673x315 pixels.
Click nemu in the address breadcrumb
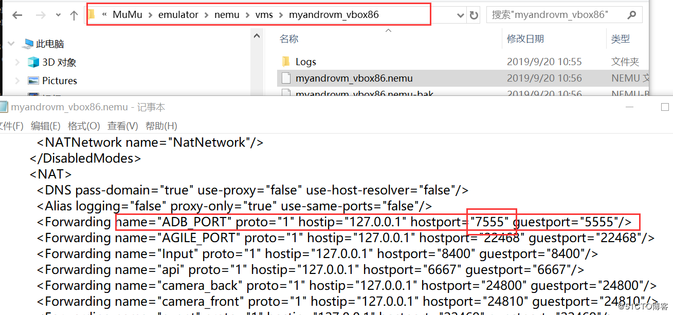(227, 15)
